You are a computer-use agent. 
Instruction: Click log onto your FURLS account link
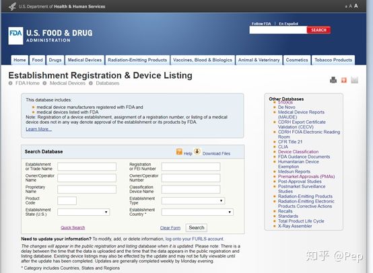[x=195, y=239]
